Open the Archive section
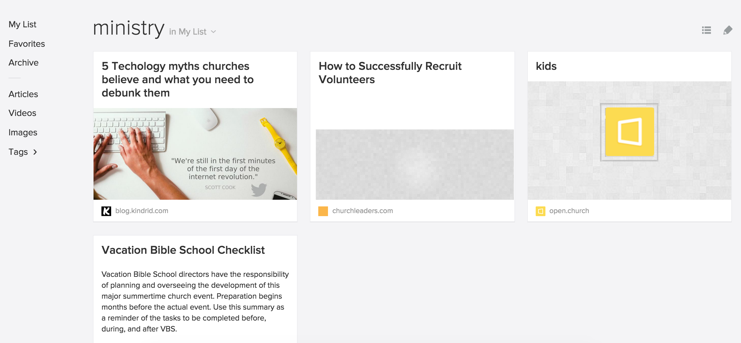The height and width of the screenshot is (343, 741). pos(23,63)
